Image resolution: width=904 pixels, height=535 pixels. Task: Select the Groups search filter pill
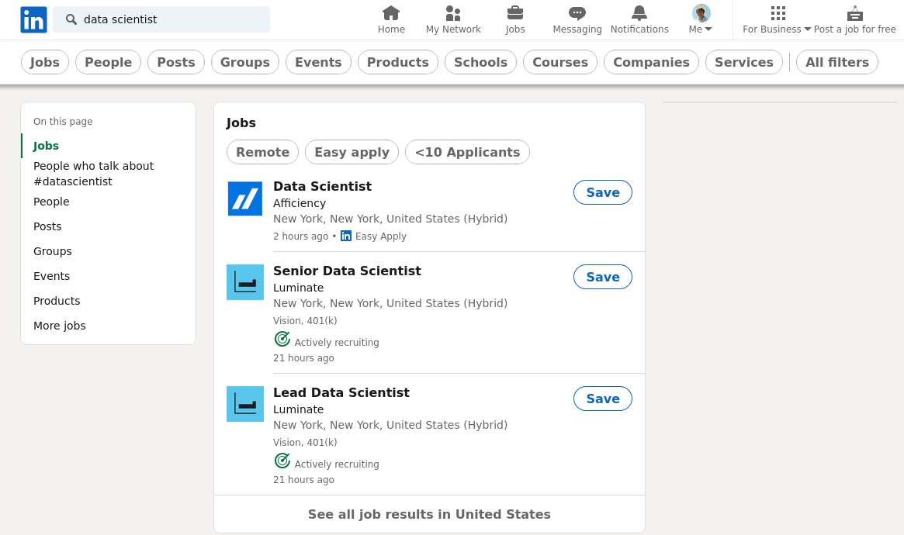click(245, 62)
